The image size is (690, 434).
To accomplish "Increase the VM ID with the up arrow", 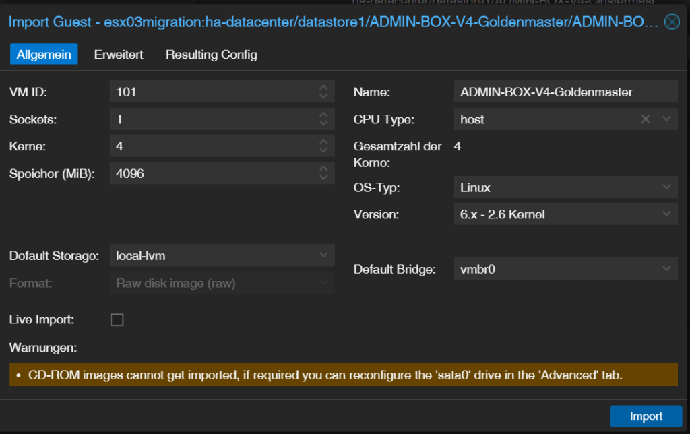I will pyautogui.click(x=323, y=87).
